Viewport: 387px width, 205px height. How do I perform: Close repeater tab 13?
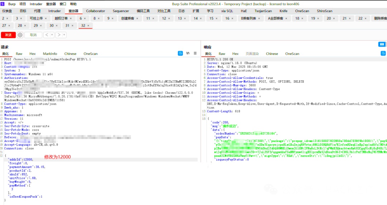pyautogui.click(x=185, y=19)
